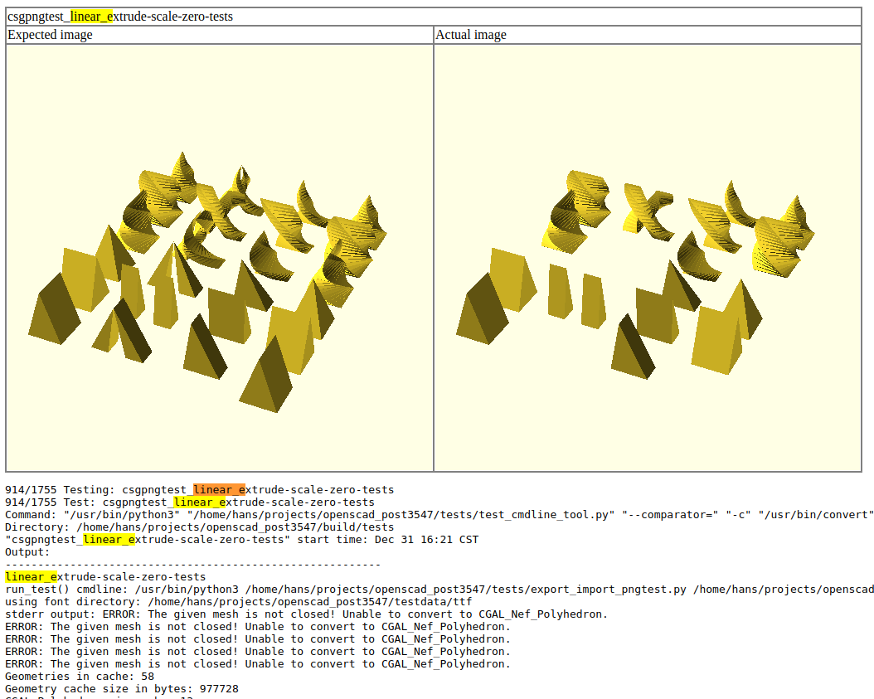Click the 'Output:' log line

(x=27, y=552)
